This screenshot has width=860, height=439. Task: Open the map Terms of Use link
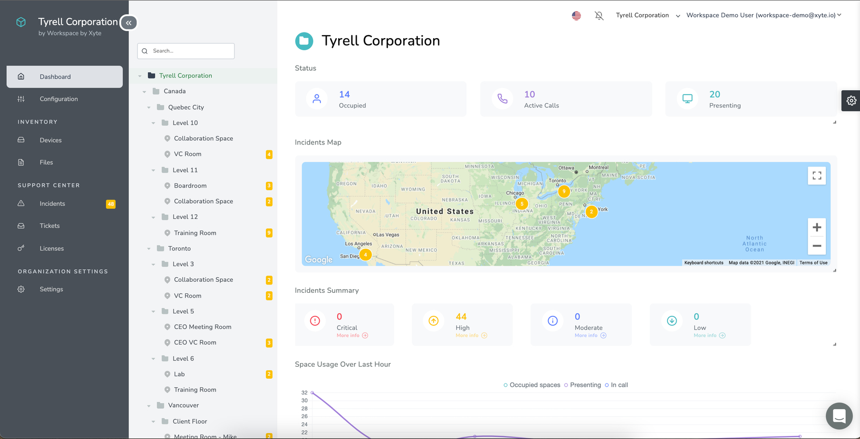coord(813,262)
